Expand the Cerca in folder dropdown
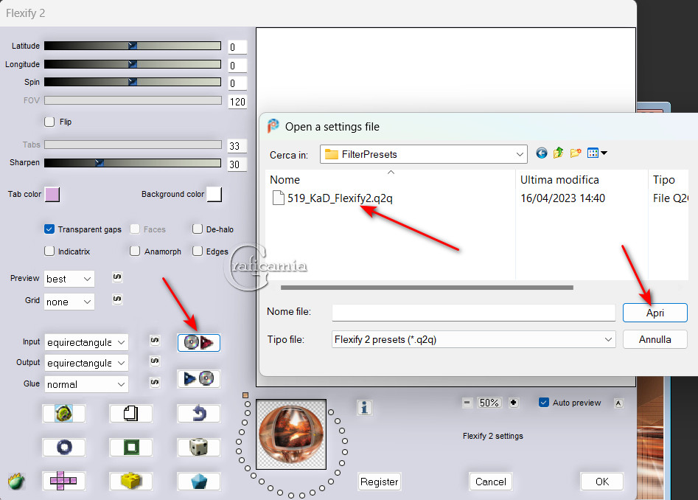The height and width of the screenshot is (500, 698). (x=423, y=154)
